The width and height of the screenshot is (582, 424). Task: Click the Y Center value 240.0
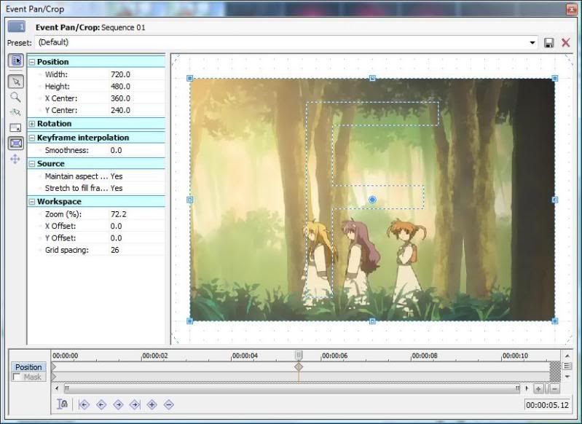point(120,110)
